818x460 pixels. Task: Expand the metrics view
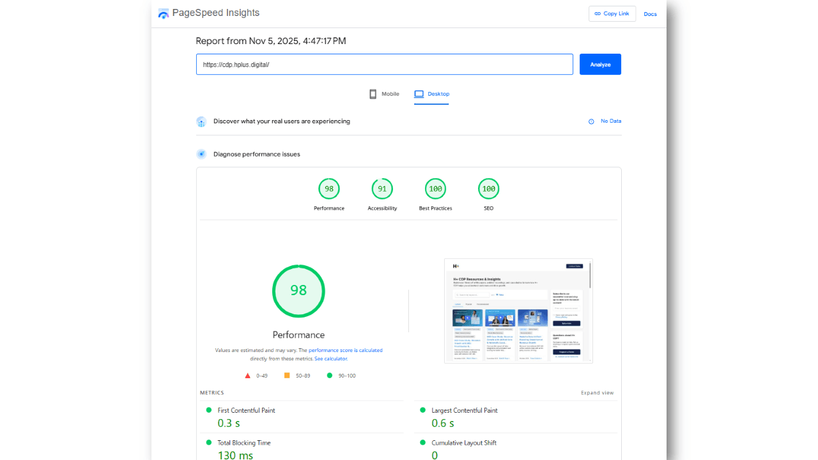597,393
